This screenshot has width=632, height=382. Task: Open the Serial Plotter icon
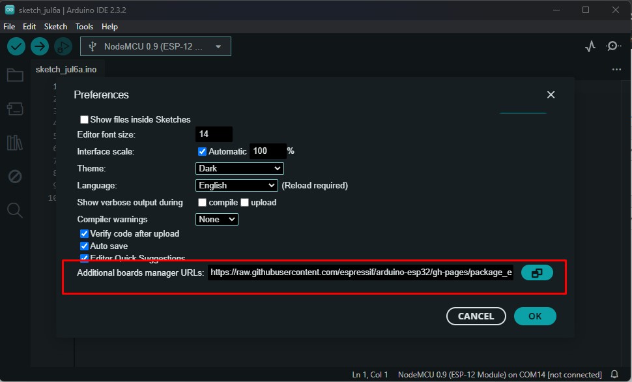(x=590, y=46)
